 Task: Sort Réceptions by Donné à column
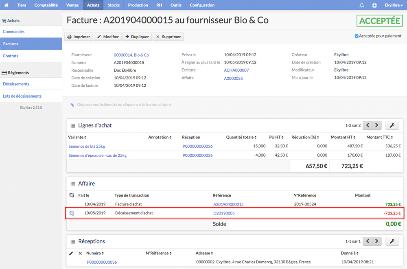(x=350, y=253)
